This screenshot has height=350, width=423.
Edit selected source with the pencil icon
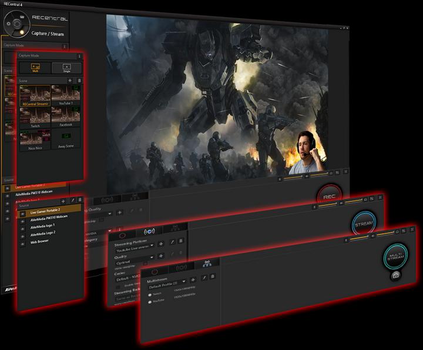pyautogui.click(x=72, y=201)
